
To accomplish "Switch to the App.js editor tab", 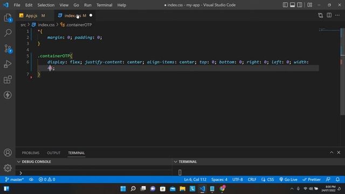I will [34, 16].
